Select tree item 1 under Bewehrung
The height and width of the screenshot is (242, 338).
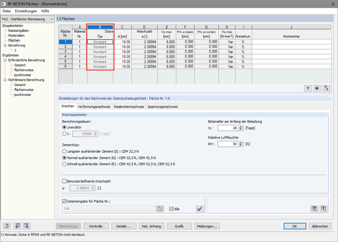pyautogui.click(x=15, y=50)
